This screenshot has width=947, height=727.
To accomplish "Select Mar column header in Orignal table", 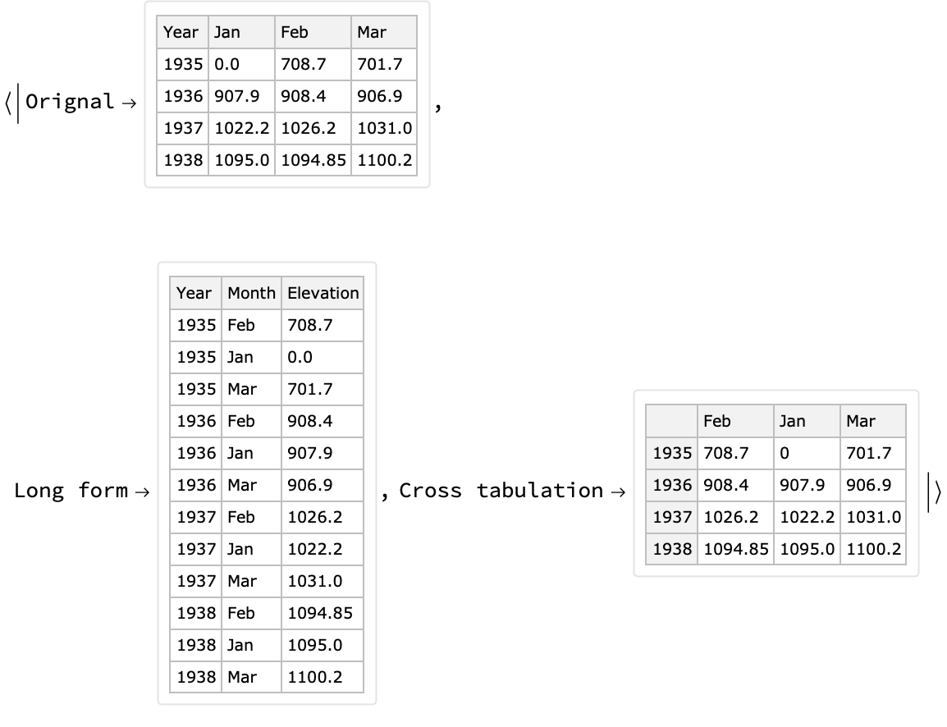I will 372,32.
